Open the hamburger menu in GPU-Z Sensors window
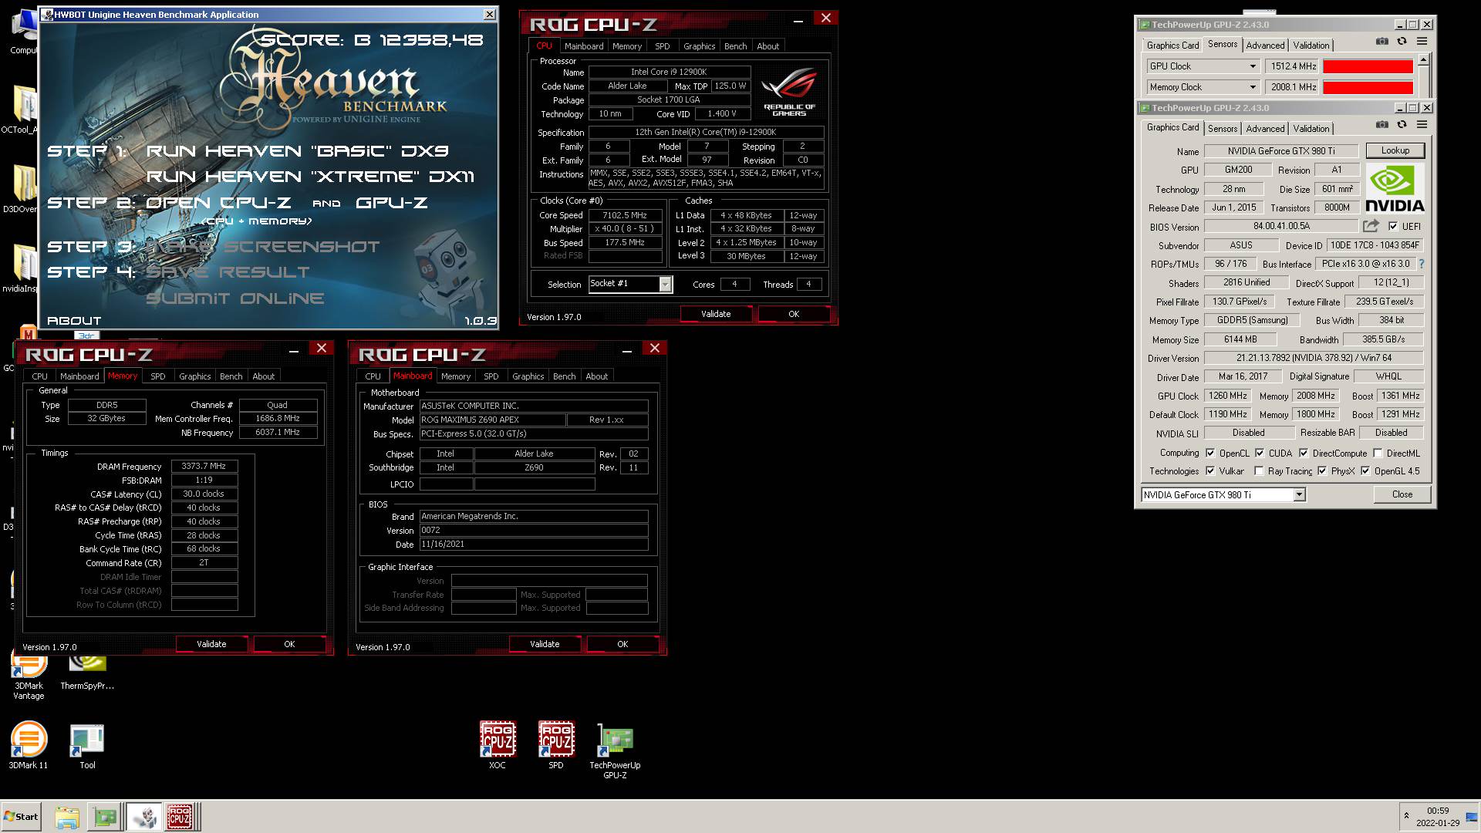The height and width of the screenshot is (833, 1481). (1422, 42)
